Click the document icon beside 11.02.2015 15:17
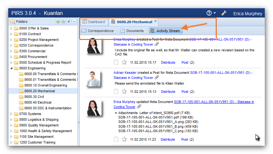Screen dimensions: 273x154 pyautogui.click(x=116, y=62)
